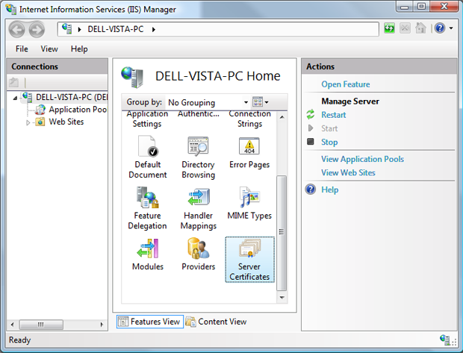Click View Application Pools link
This screenshot has width=463, height=353.
[x=362, y=159]
